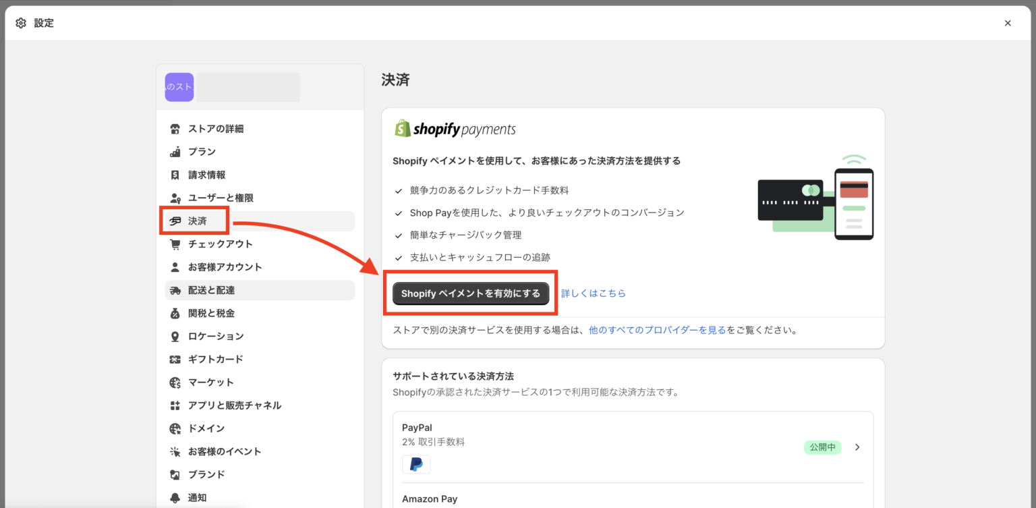Click the users and permissions icon

point(174,197)
